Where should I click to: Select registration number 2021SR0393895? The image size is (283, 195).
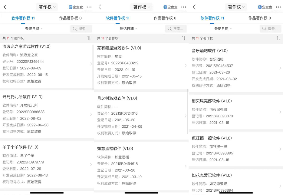219,153
